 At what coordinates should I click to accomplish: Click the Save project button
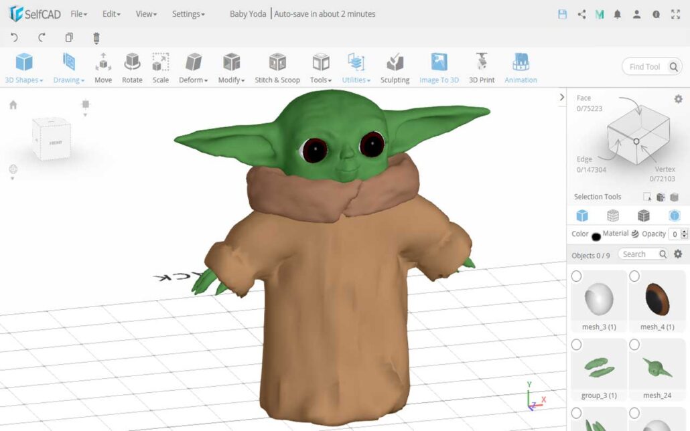pos(562,13)
